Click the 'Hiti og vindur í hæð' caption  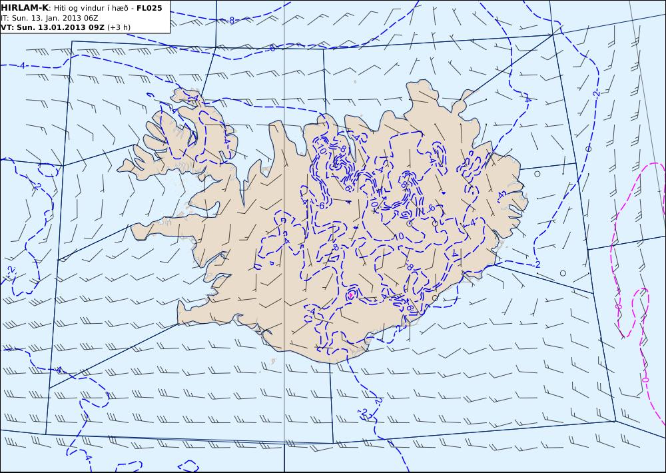(91, 8)
